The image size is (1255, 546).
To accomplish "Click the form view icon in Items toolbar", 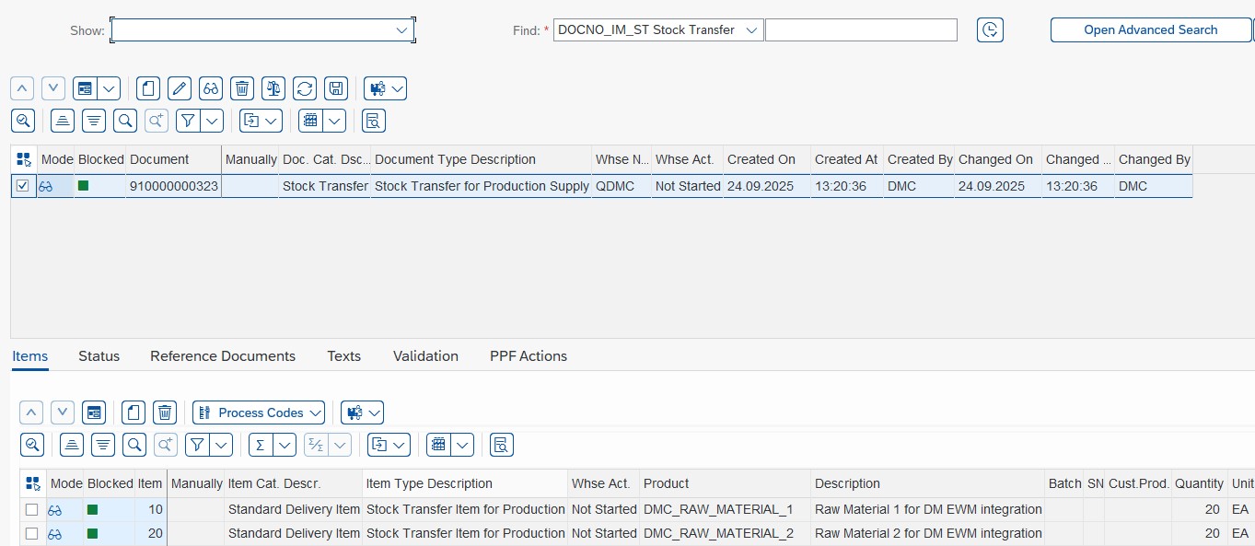I will [94, 412].
